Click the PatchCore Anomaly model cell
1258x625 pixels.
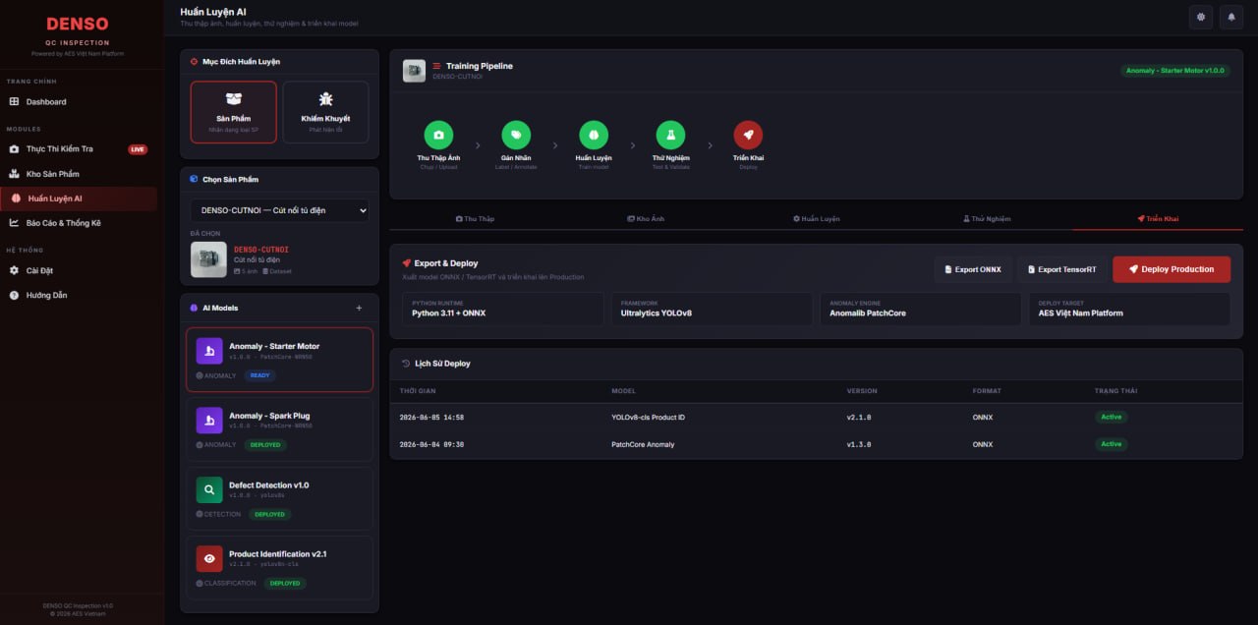643,444
